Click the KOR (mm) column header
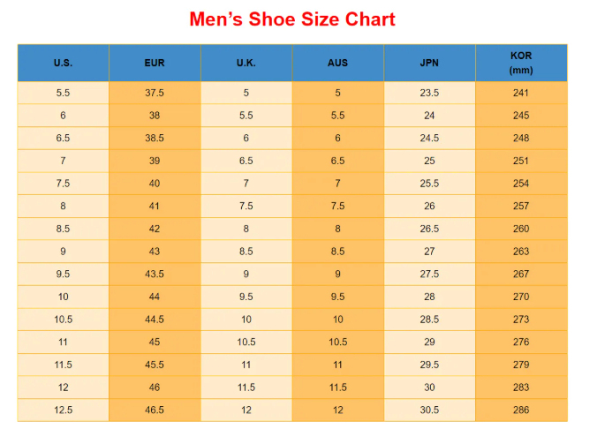 pos(521,63)
